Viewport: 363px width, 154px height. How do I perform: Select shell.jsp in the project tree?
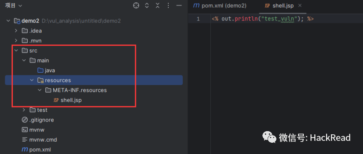(71, 100)
